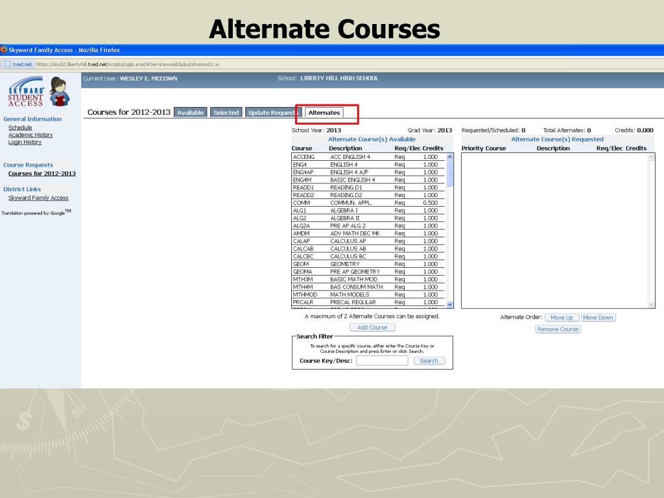Open the Update Requests tab
This screenshot has width=664, height=498.
(x=272, y=112)
